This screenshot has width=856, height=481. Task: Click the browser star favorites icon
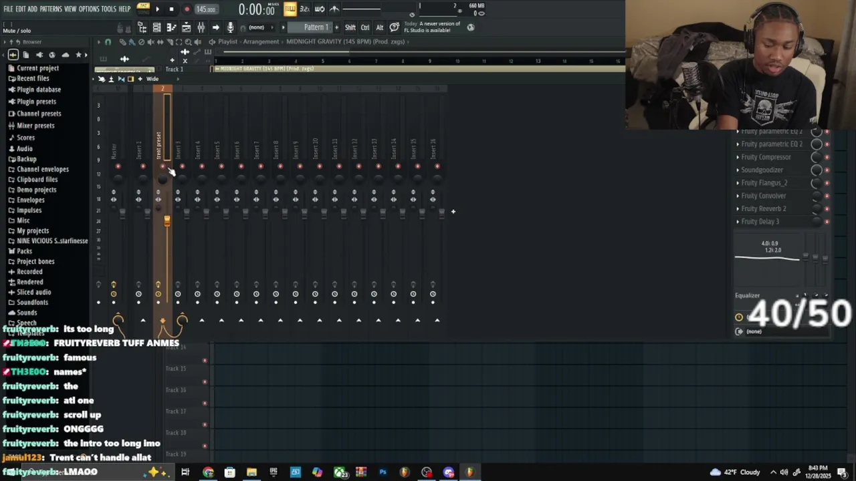click(78, 55)
